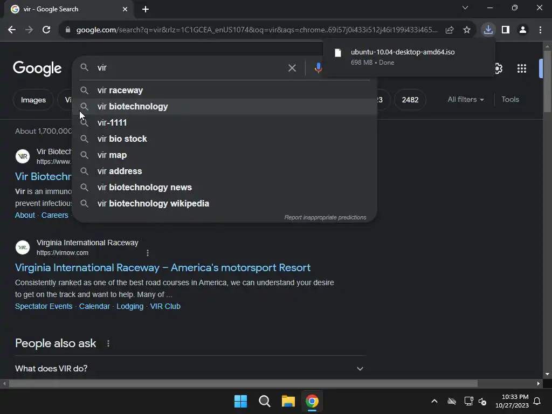Share this page via the share icon
The image size is (552, 414).
click(450, 30)
